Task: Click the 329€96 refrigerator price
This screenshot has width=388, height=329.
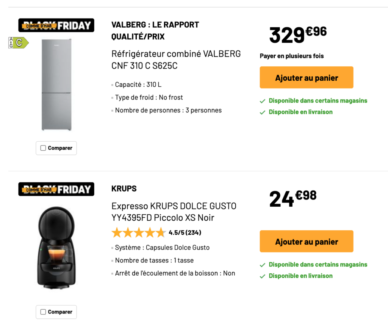Action: click(298, 34)
